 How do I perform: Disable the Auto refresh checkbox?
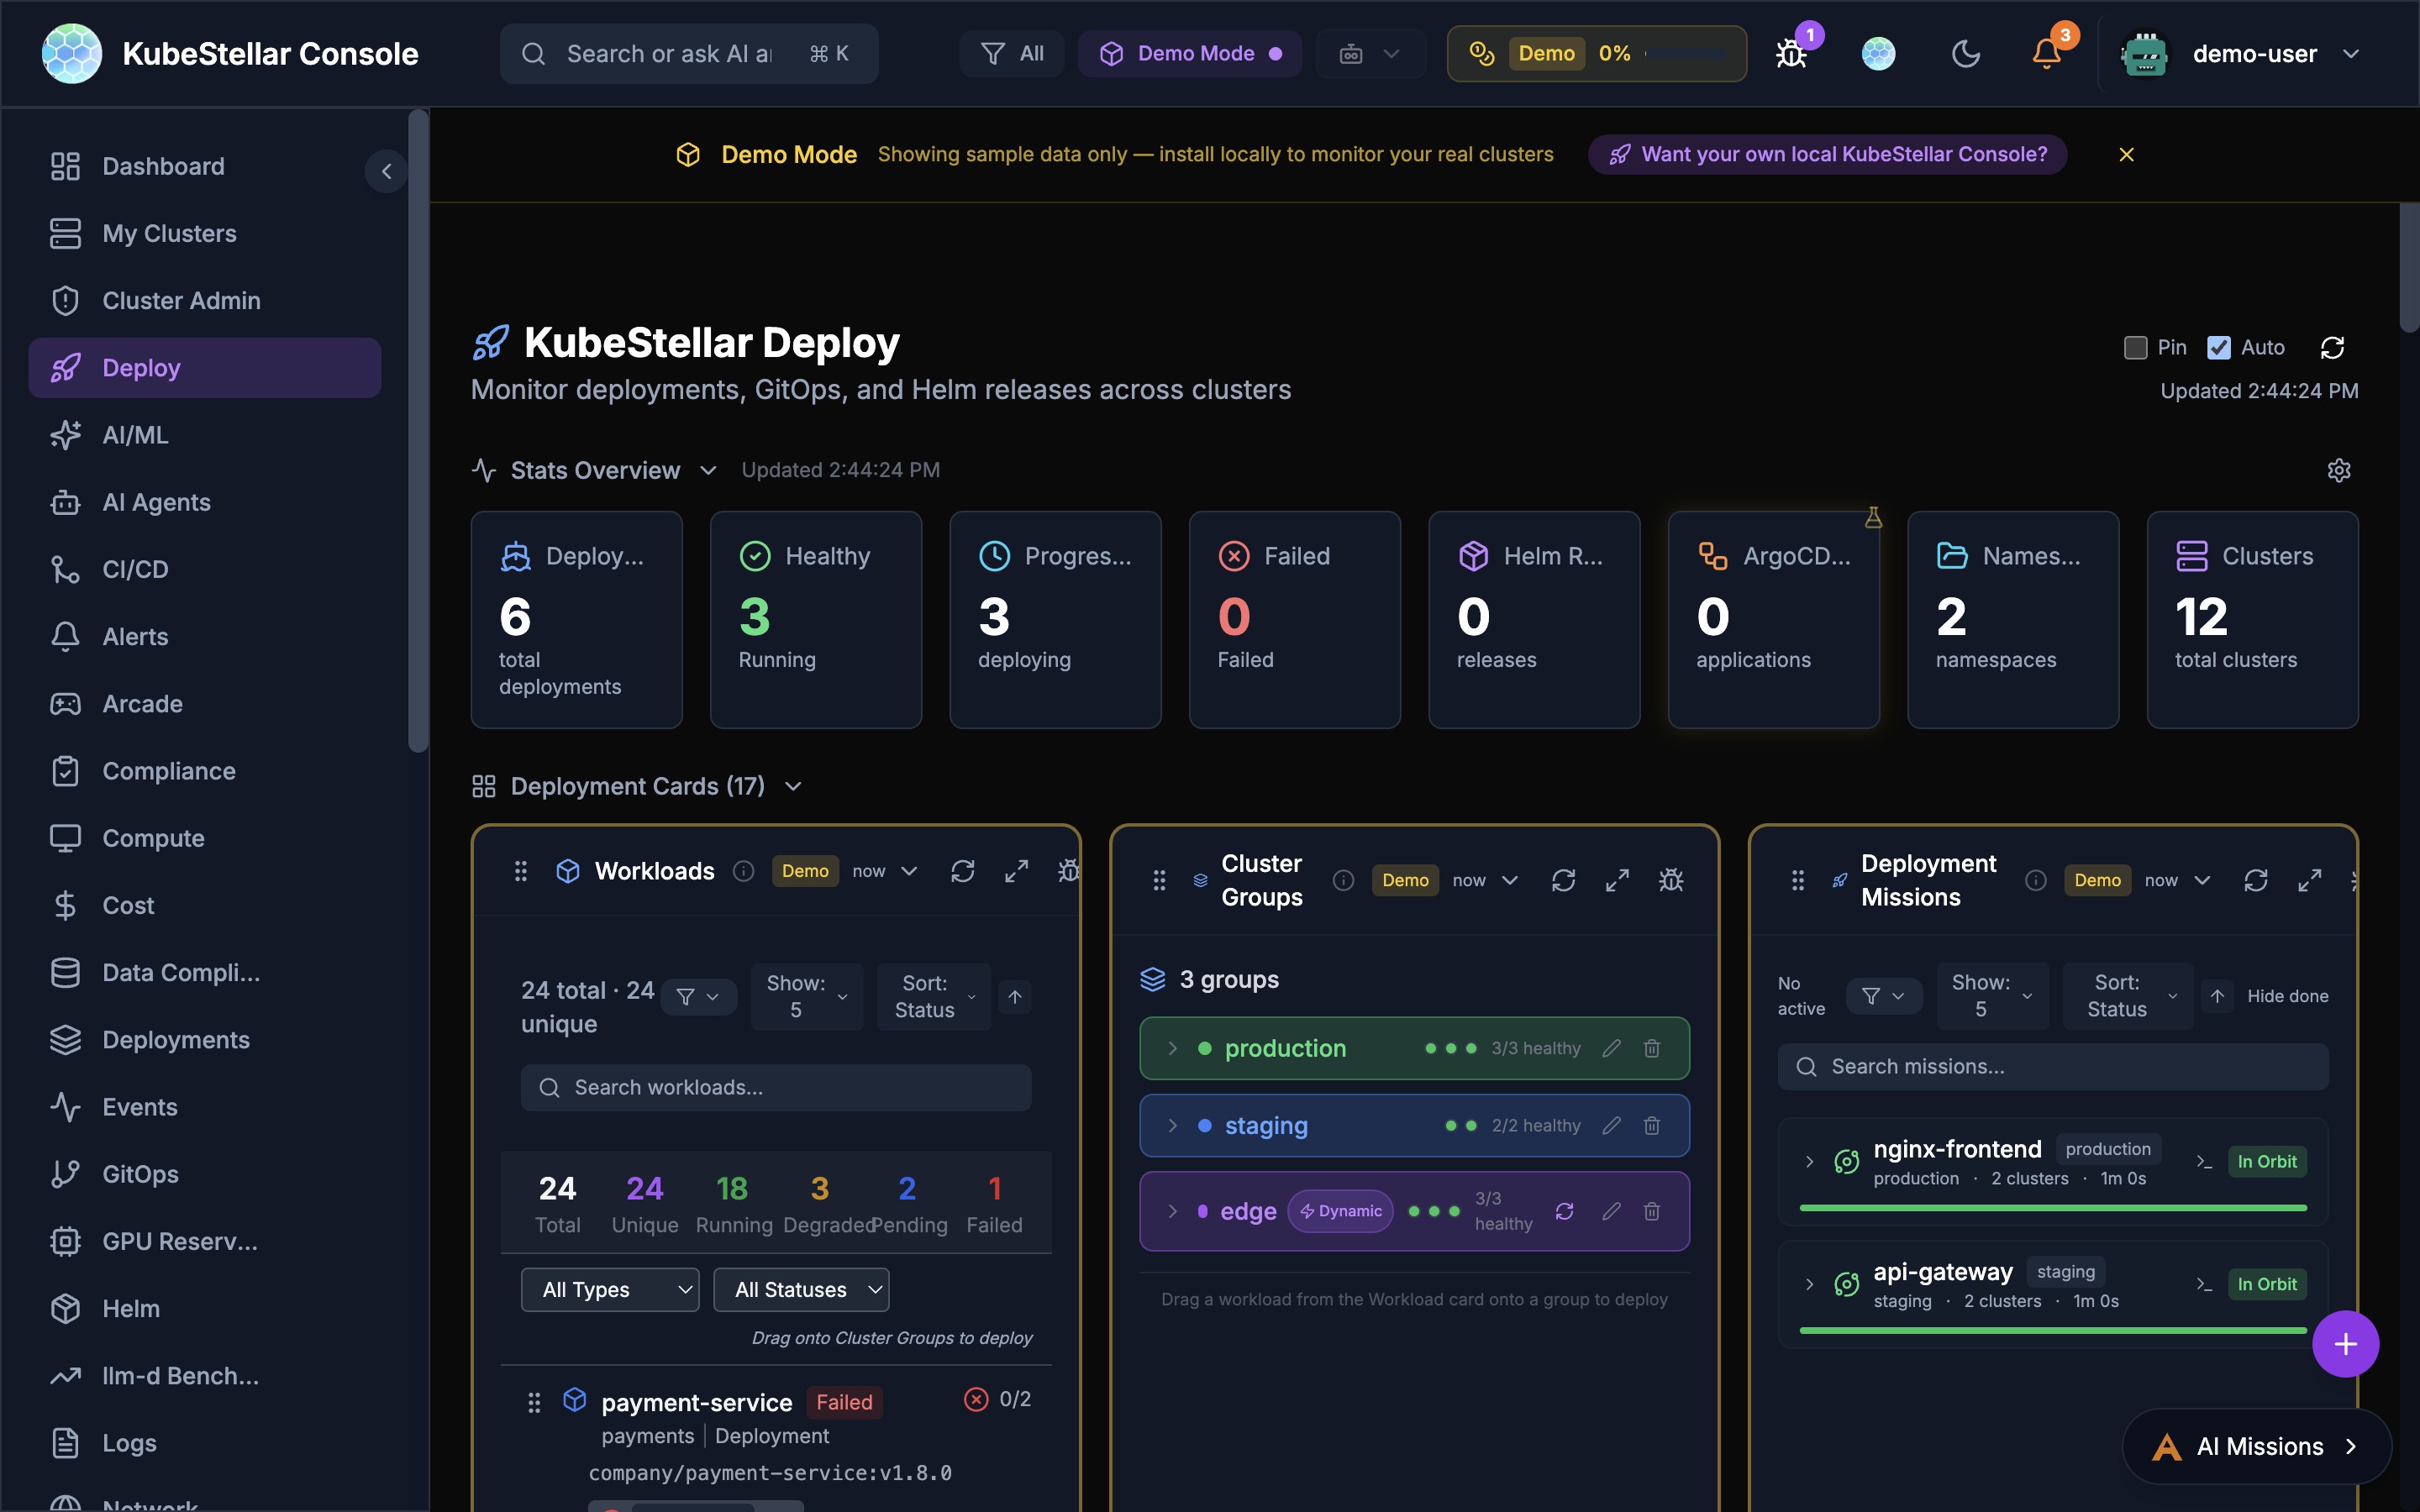tap(2221, 347)
